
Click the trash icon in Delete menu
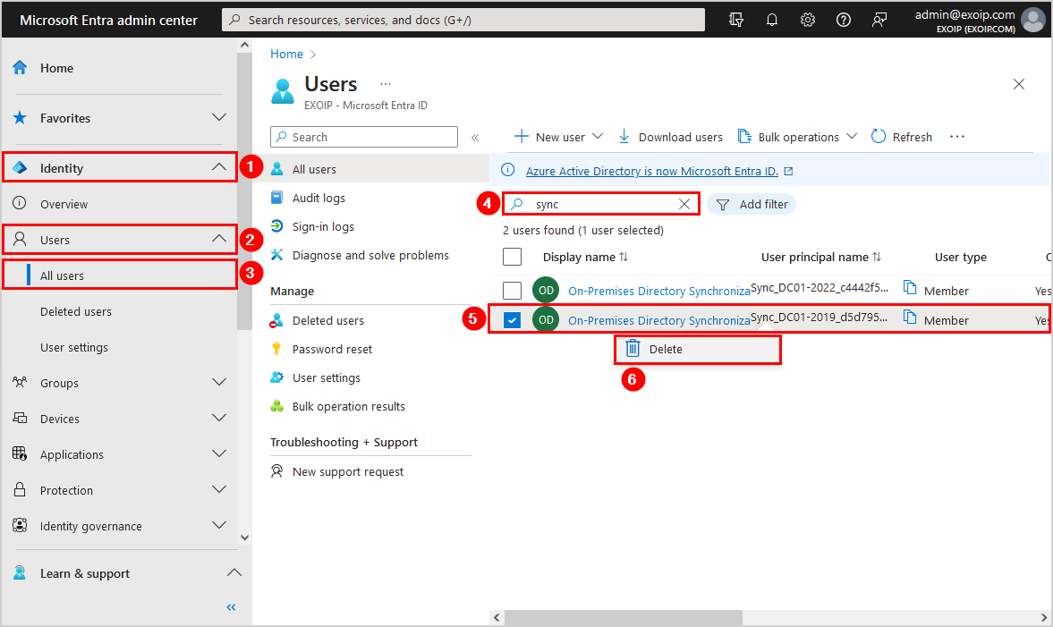pos(633,349)
